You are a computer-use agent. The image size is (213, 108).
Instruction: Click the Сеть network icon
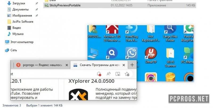point(7,50)
